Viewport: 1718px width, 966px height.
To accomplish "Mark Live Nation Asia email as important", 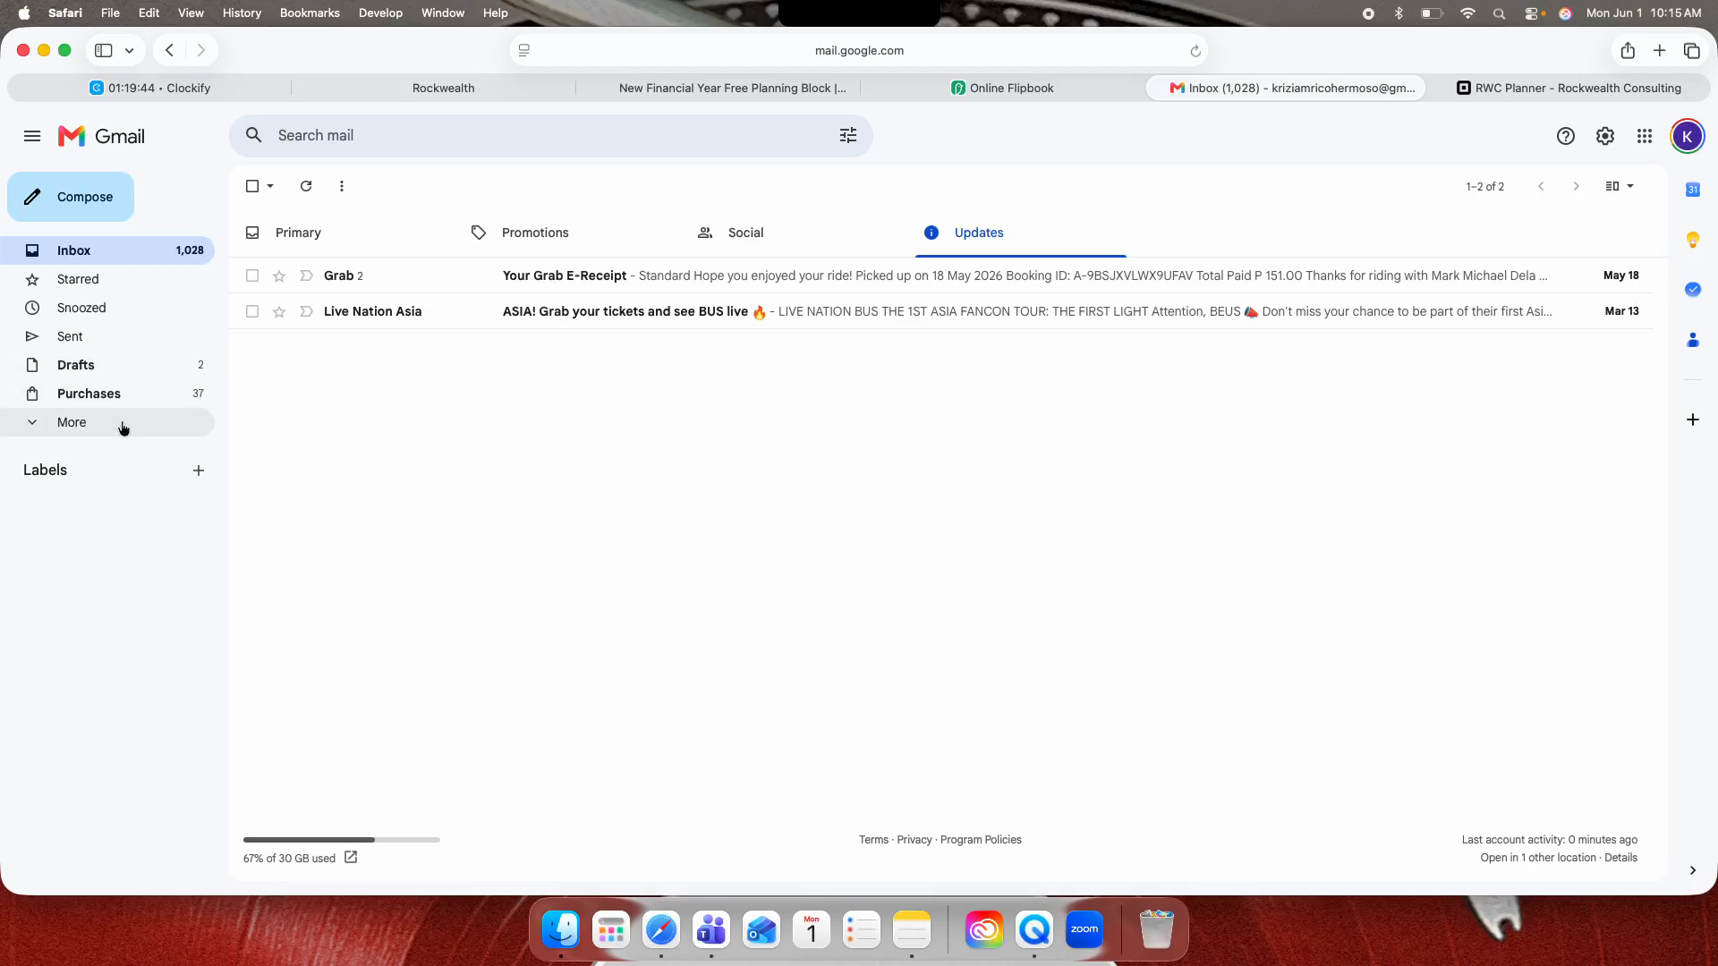I will (306, 311).
